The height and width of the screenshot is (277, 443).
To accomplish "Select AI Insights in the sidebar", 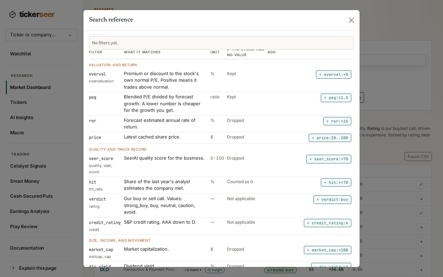I will coord(21,117).
